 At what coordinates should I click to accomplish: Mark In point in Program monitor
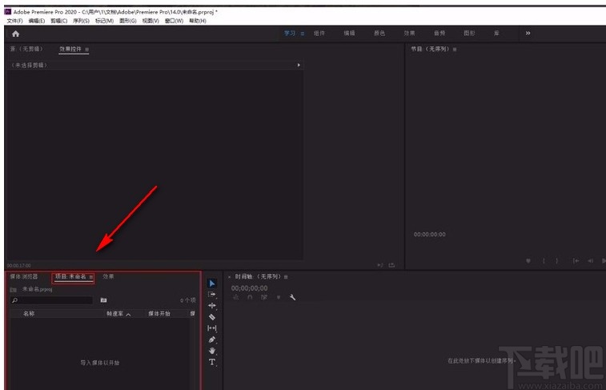[x=544, y=261]
